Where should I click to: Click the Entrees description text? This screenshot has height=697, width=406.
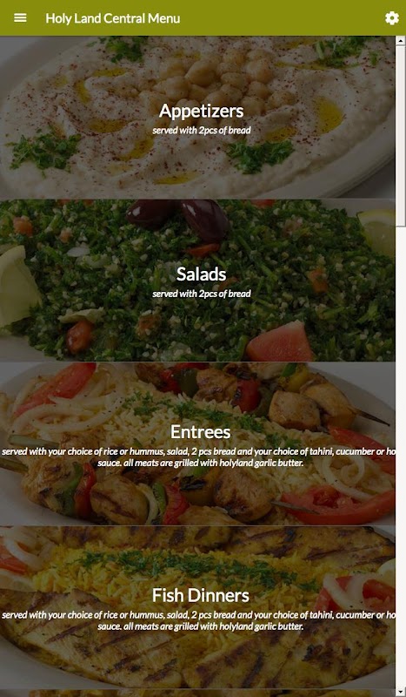coord(199,457)
